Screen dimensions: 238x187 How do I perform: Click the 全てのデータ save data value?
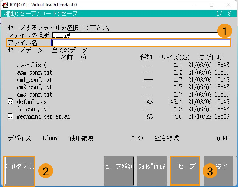pyautogui.click(x=69, y=50)
